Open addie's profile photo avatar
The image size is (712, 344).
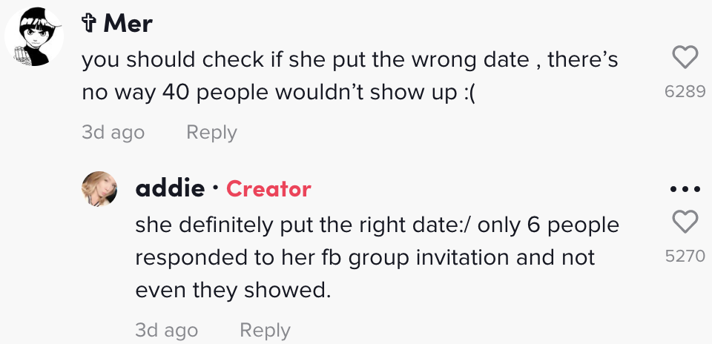(x=99, y=189)
